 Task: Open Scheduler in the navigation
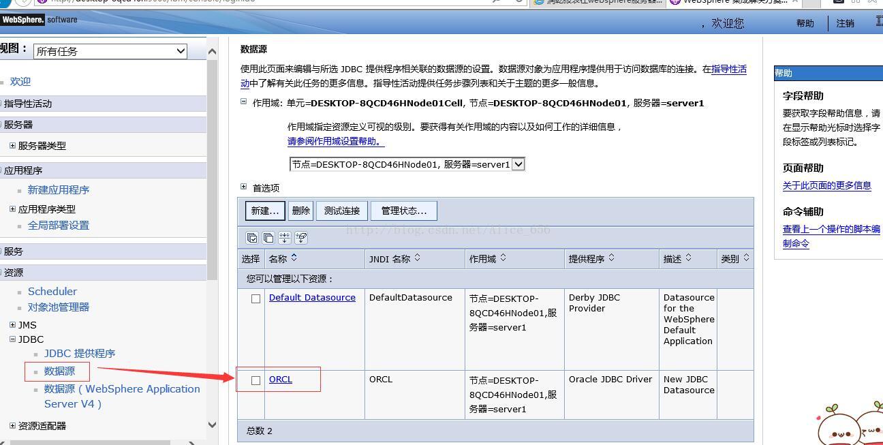[x=52, y=292]
